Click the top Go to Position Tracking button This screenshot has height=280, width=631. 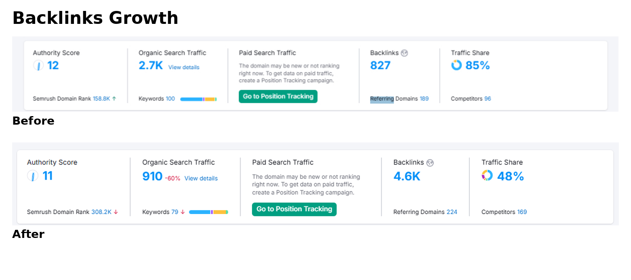tap(278, 96)
